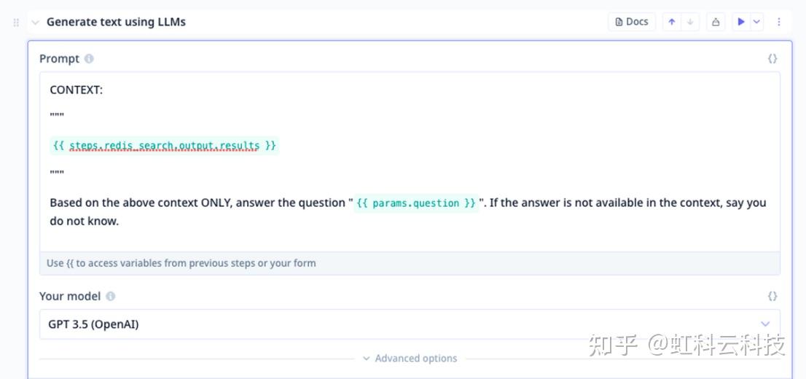
Task: Toggle the curly braces icon for Your model
Action: point(772,296)
